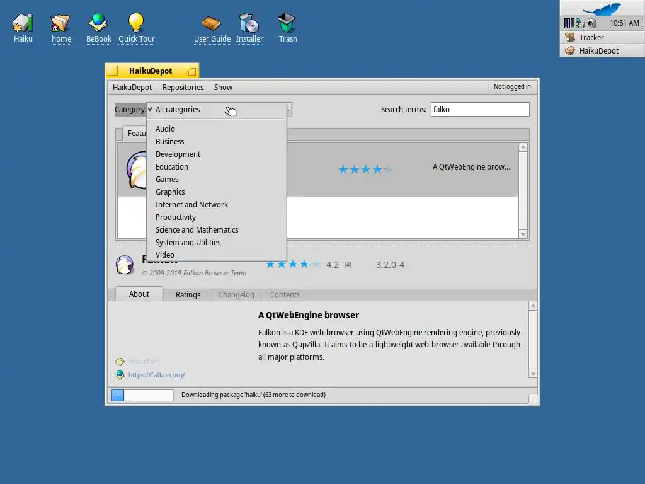Screen dimensions: 645x484
Task: Select the A QtWebEngine brow... list summary
Action: [471, 166]
